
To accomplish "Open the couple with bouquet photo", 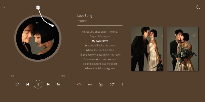I will 183,49.
